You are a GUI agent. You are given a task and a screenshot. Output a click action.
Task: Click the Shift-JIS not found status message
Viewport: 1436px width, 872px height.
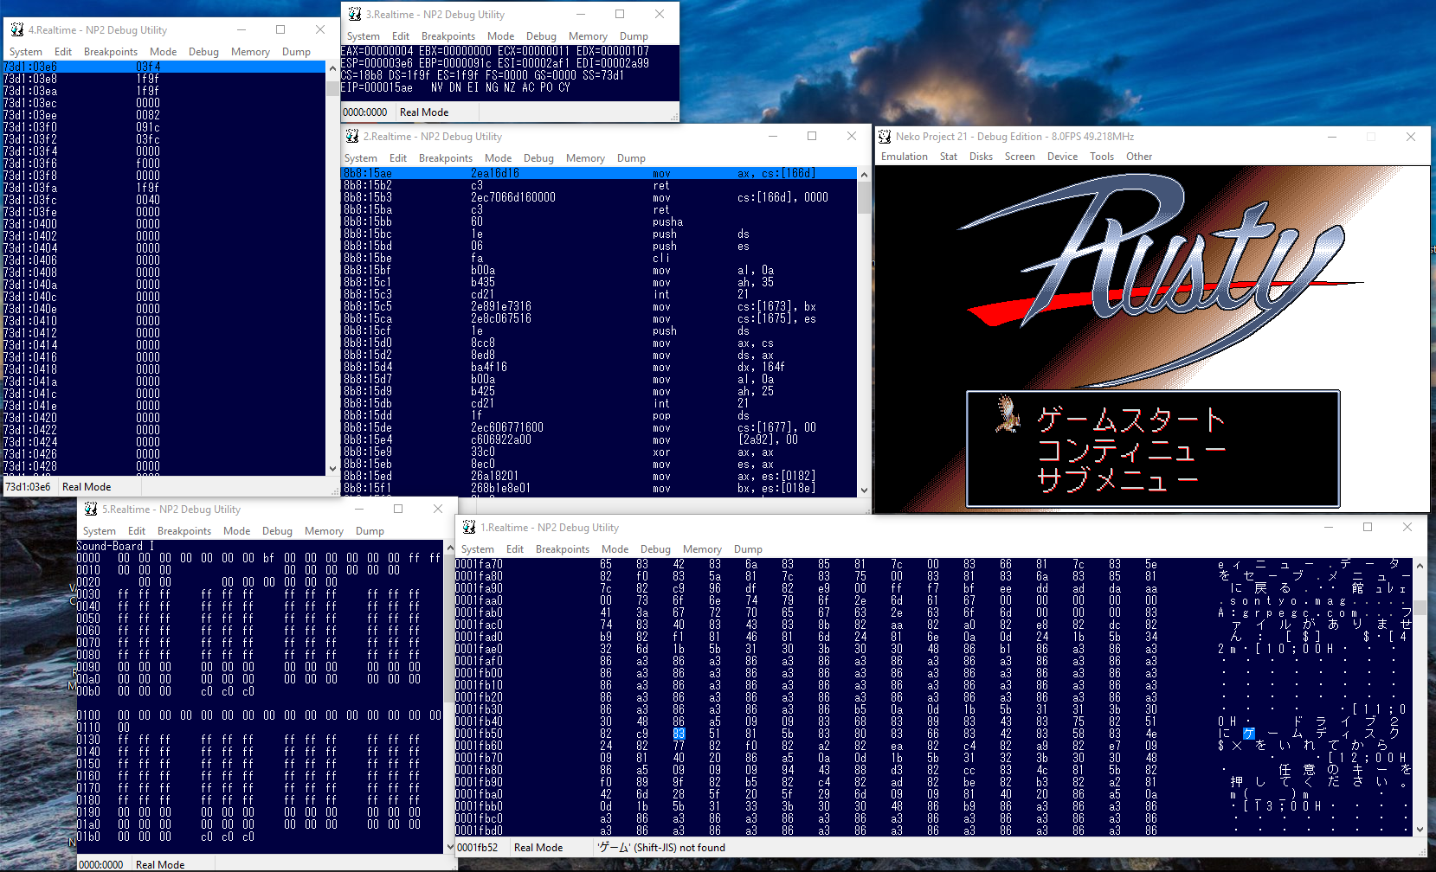tap(662, 848)
